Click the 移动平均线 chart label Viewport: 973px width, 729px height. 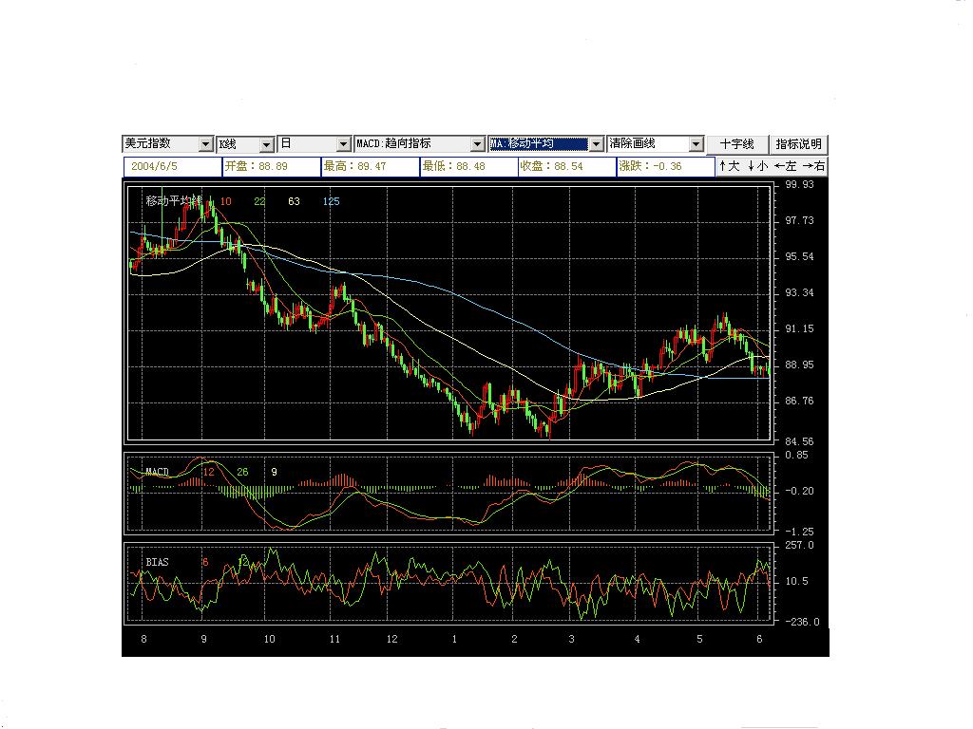(174, 201)
